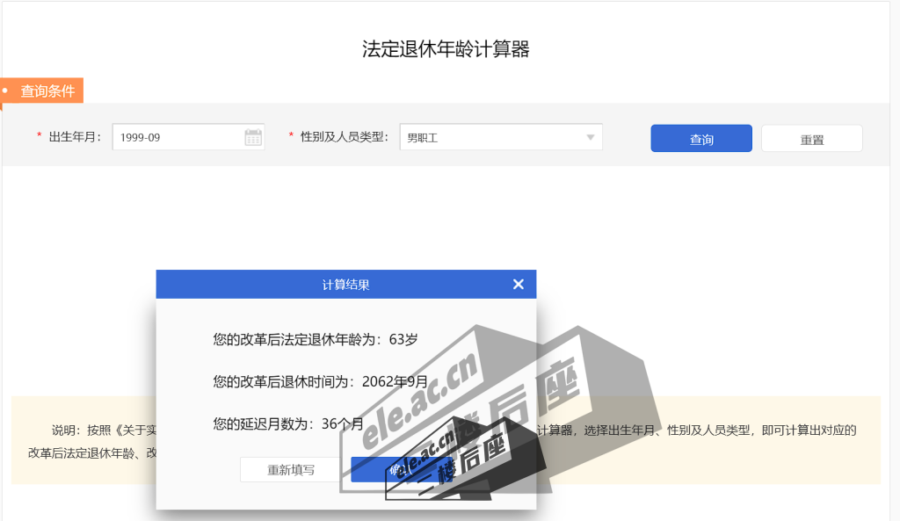Click the 出生年月 field label

click(75, 137)
